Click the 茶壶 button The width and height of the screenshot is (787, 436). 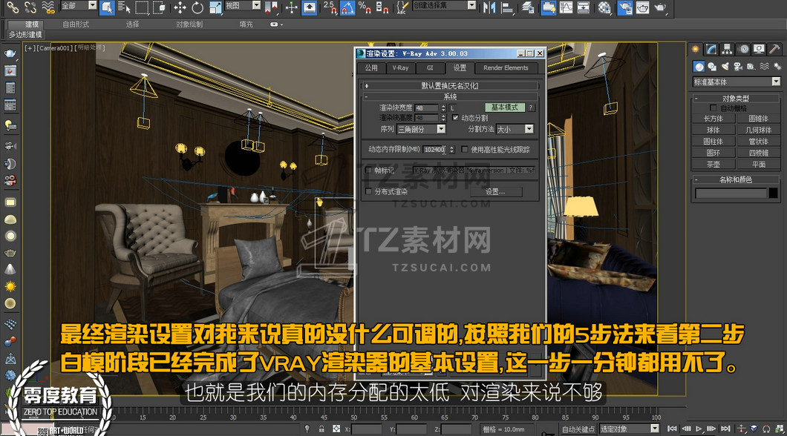point(713,165)
